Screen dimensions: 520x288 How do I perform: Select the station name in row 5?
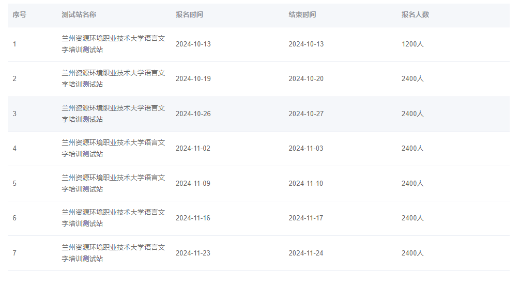click(113, 183)
